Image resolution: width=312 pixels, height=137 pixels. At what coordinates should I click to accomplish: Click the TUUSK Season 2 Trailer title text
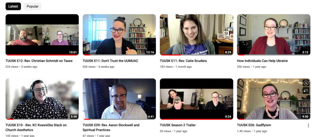pos(178,125)
